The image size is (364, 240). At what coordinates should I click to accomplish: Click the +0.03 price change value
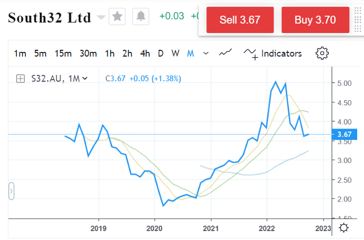[x=172, y=16]
